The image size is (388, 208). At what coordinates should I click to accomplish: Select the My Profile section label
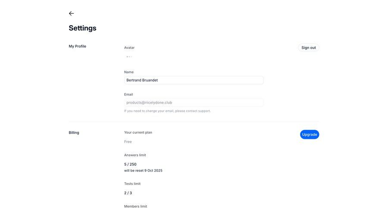(78, 46)
